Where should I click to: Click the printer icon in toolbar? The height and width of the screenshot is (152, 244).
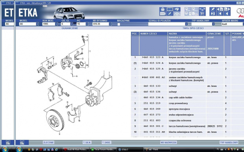coord(163,9)
